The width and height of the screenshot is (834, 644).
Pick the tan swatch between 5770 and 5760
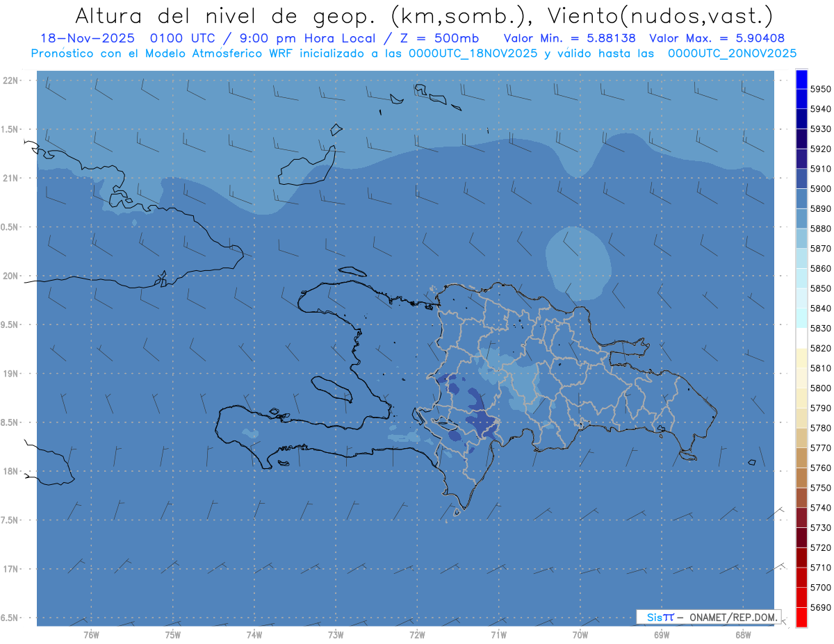(x=801, y=458)
